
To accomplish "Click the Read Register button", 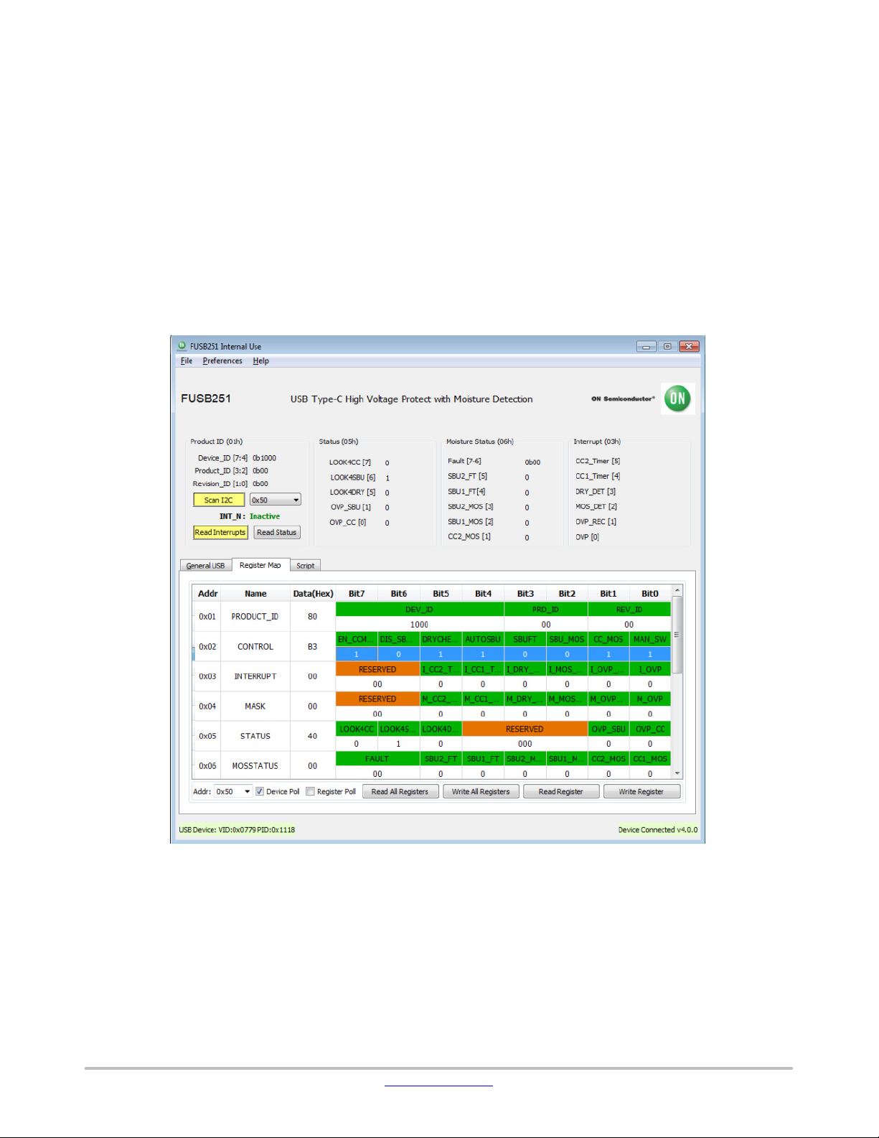I will click(561, 791).
